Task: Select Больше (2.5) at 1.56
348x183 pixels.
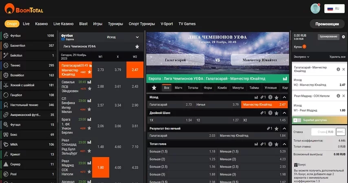Action: coord(183,167)
